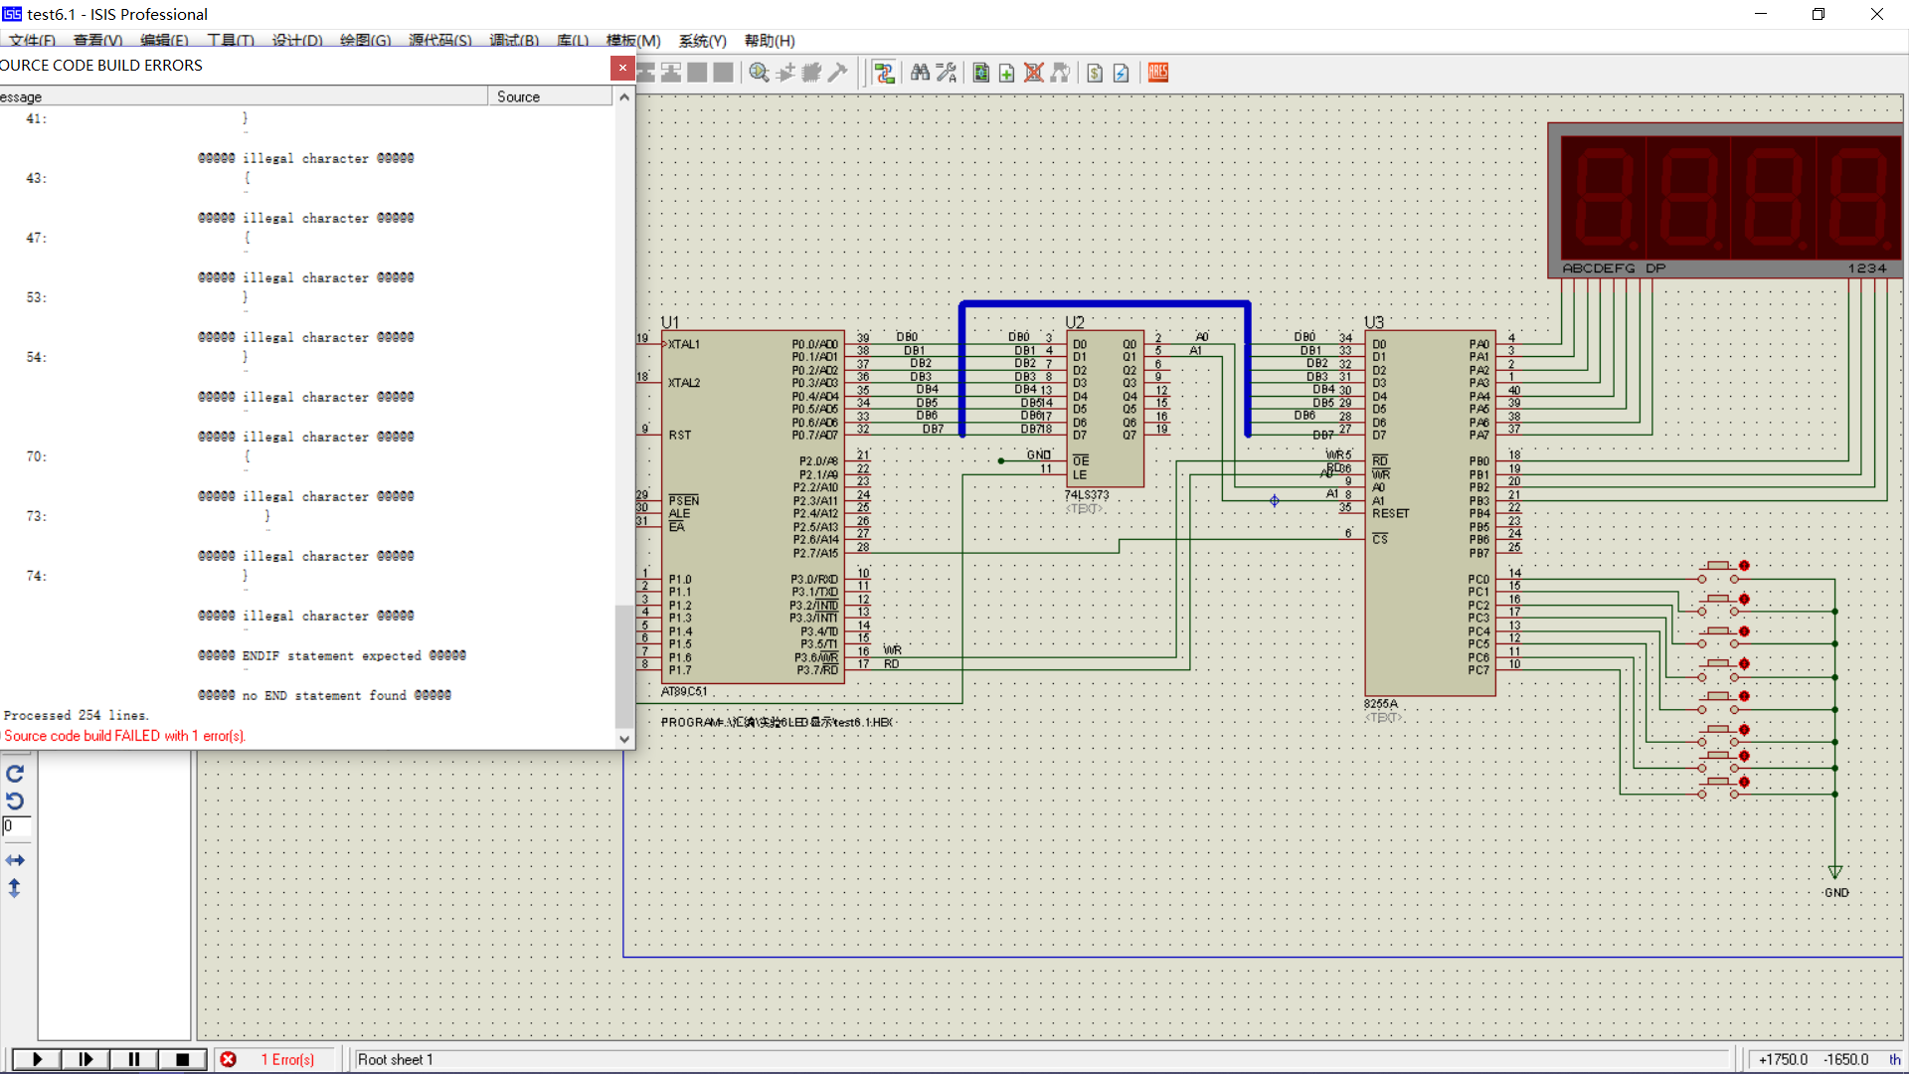Toggle the wire autorouter icon
The height and width of the screenshot is (1074, 1909).
click(x=884, y=73)
